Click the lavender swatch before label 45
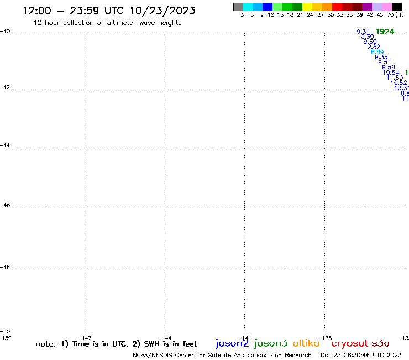 point(377,7)
